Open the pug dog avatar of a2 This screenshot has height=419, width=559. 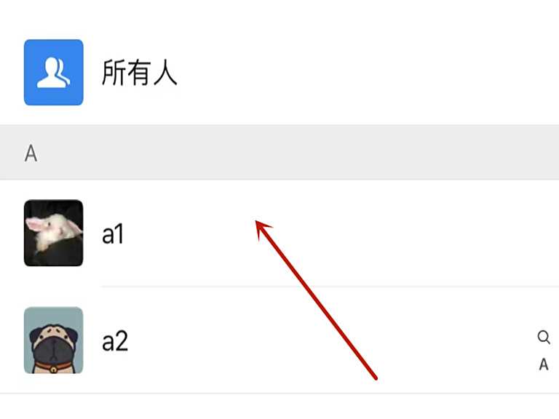point(53,340)
